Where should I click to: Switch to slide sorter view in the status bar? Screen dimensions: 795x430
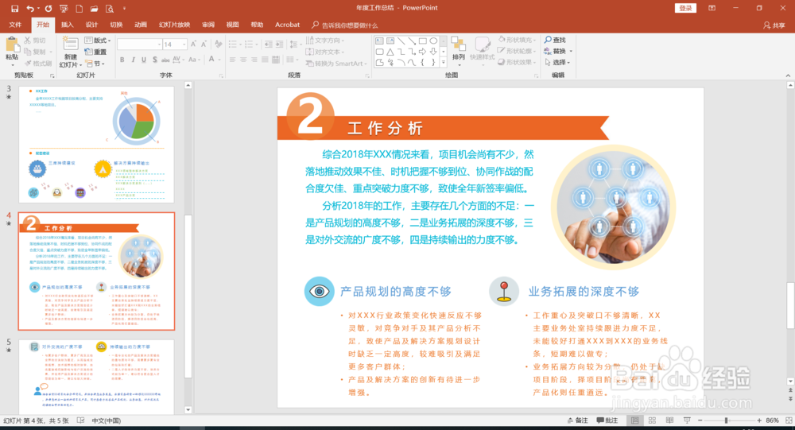pos(653,420)
